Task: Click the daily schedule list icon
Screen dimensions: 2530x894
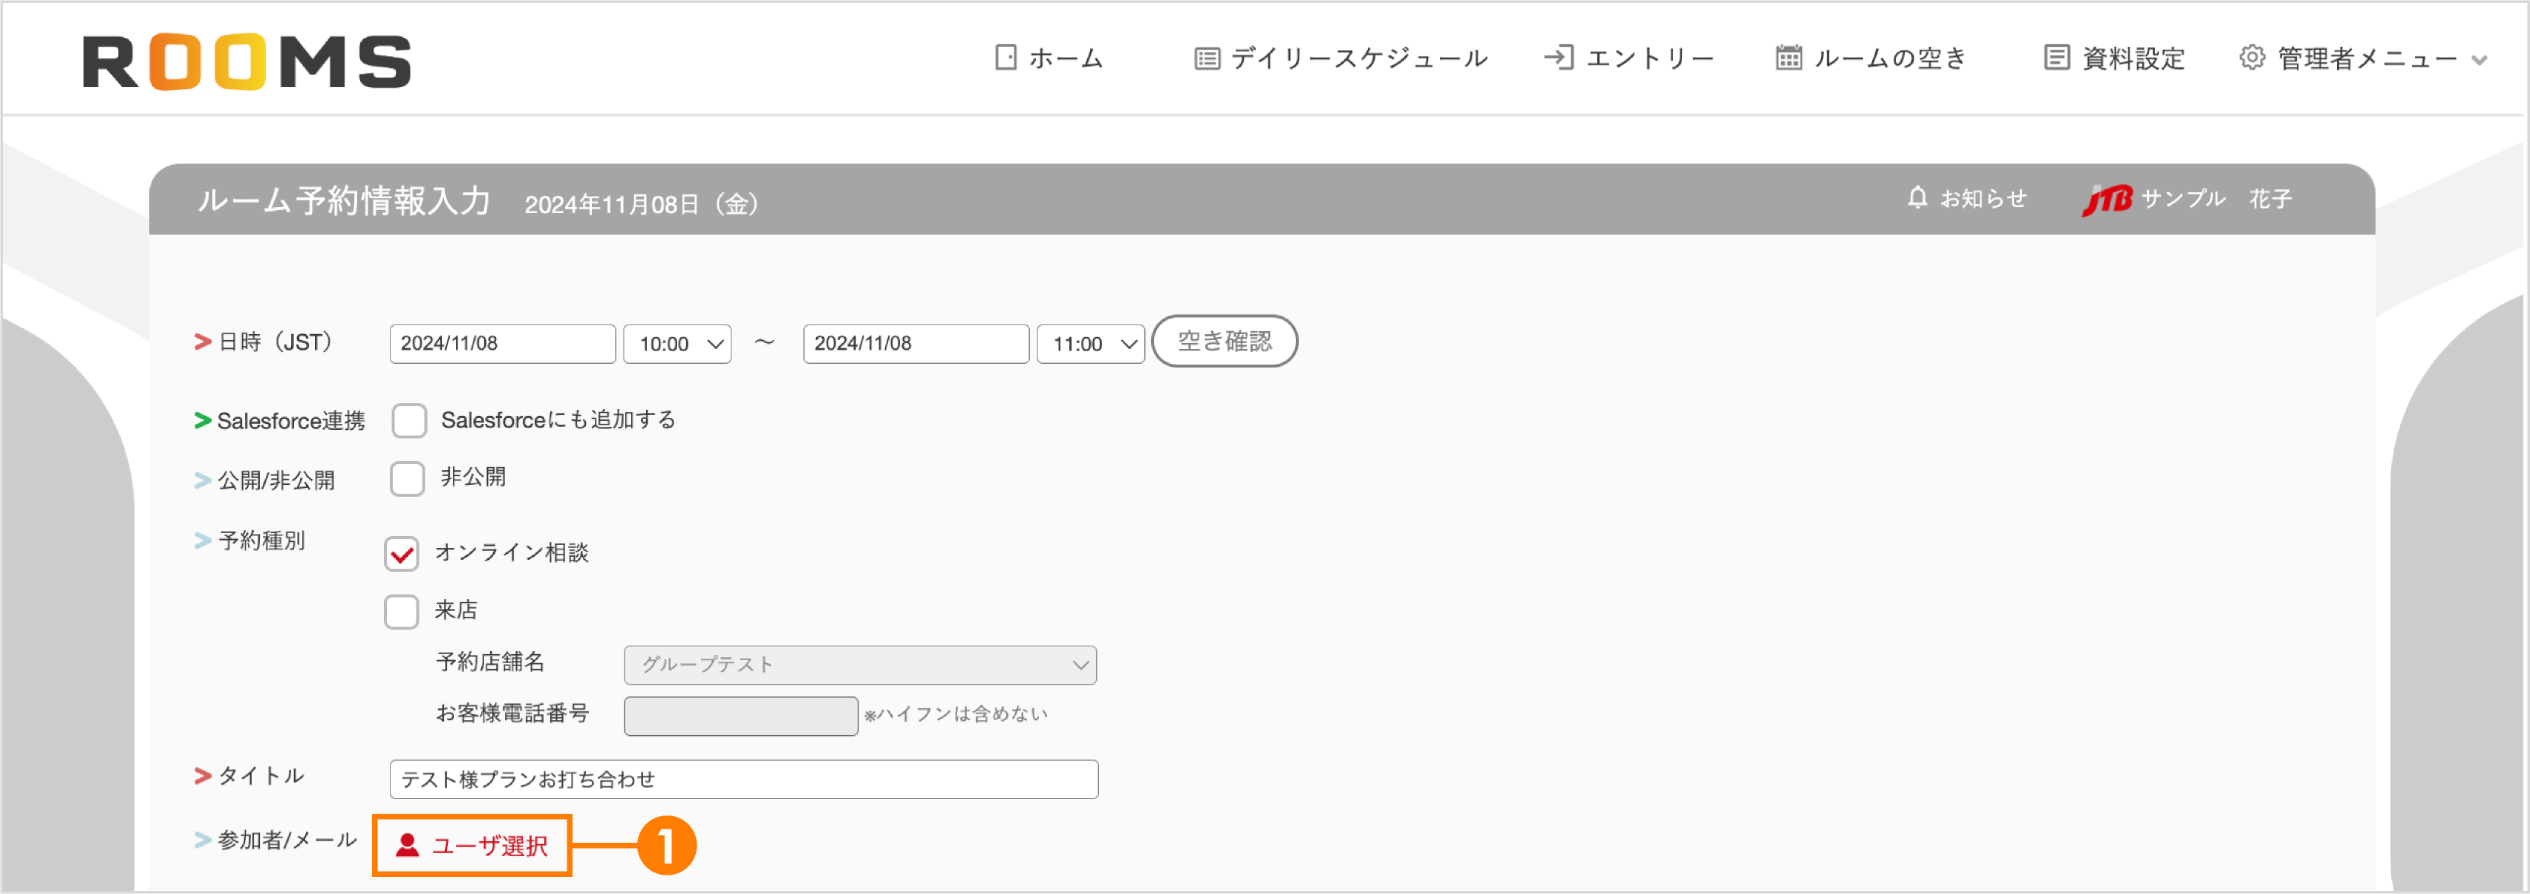Action: coord(1205,58)
